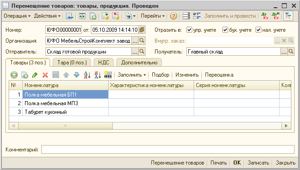This screenshot has width=300, height=170.
Task: Click Перемещение товаров print form button
Action: pos(178,163)
